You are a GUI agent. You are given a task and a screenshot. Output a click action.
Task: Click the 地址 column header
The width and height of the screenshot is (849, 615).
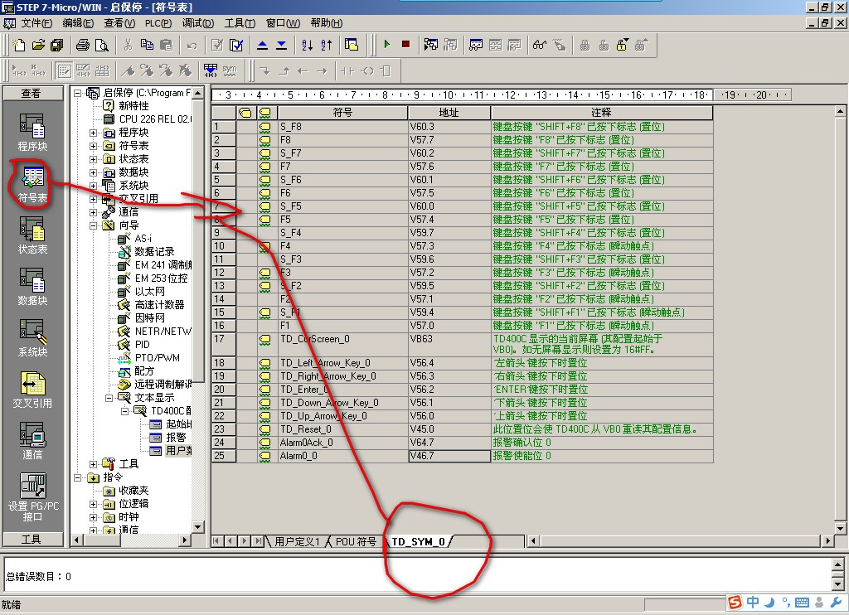(x=449, y=112)
